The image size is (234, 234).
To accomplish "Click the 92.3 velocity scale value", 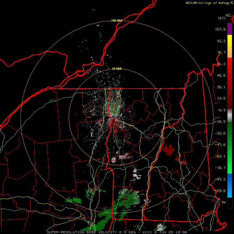I will pos(221,41).
